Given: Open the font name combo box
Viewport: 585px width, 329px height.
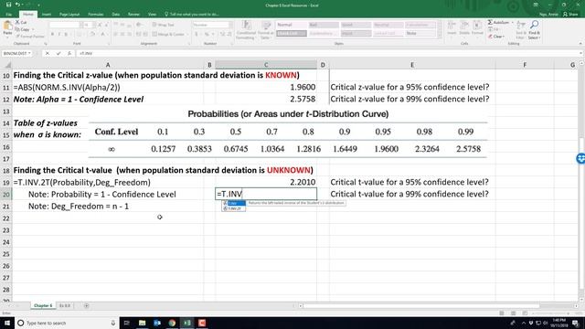Looking at the screenshot, I should 65,25.
